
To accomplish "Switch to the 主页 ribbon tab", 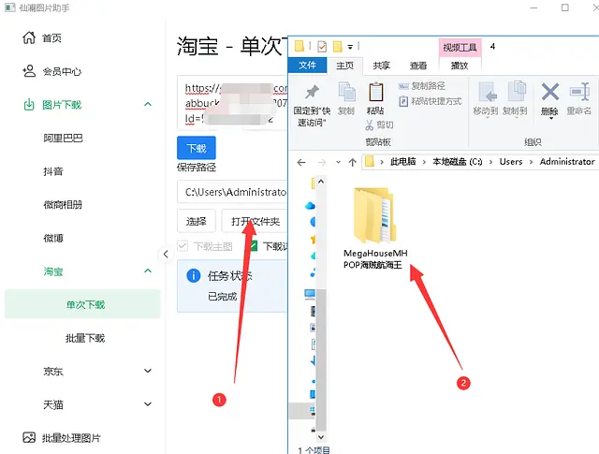I will 345,66.
